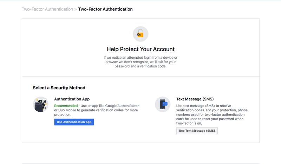The height and width of the screenshot is (164, 281).
Task: Click the breadcrumb chevron separator
Action: pos(76,9)
